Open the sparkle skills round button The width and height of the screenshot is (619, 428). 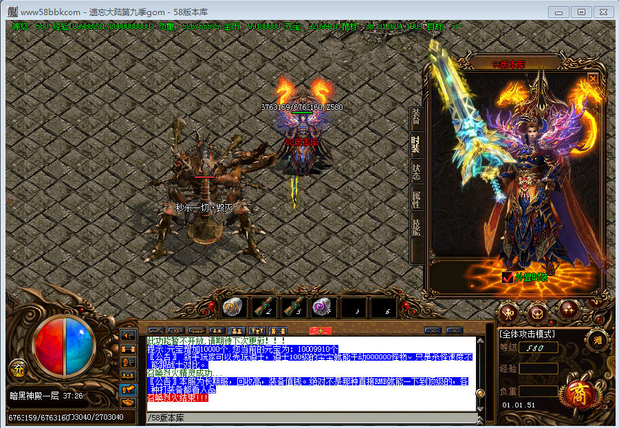[x=567, y=311]
